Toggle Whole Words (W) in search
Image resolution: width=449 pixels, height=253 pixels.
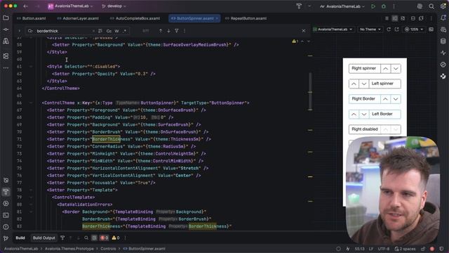point(117,31)
